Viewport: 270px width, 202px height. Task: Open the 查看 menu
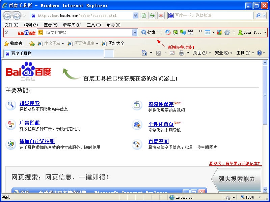point(50,25)
